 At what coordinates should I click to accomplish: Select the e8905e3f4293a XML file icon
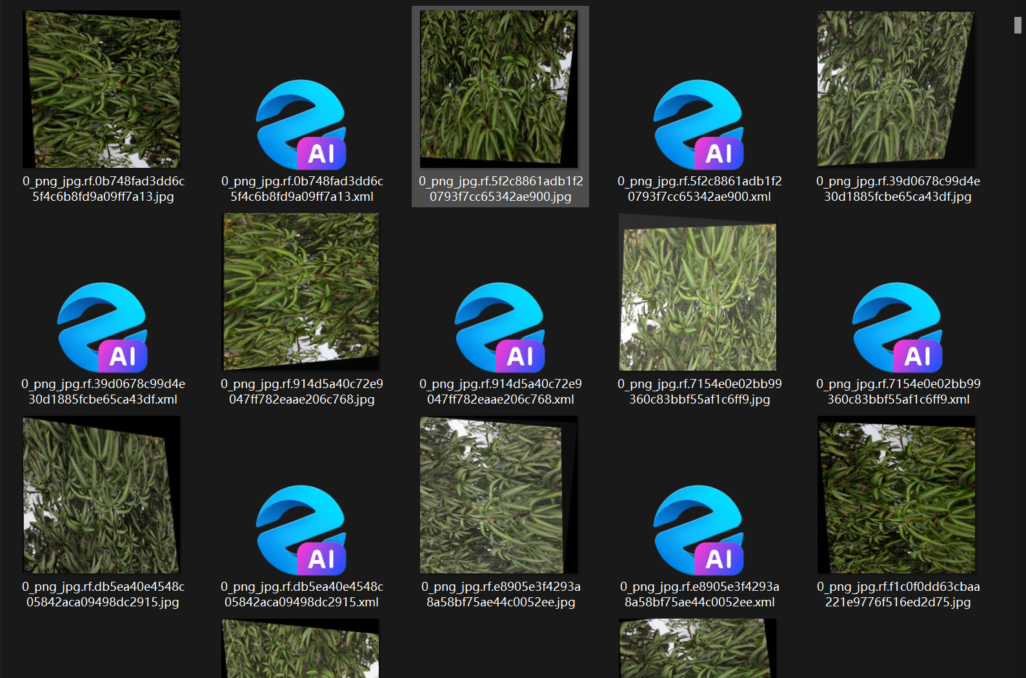coord(699,530)
